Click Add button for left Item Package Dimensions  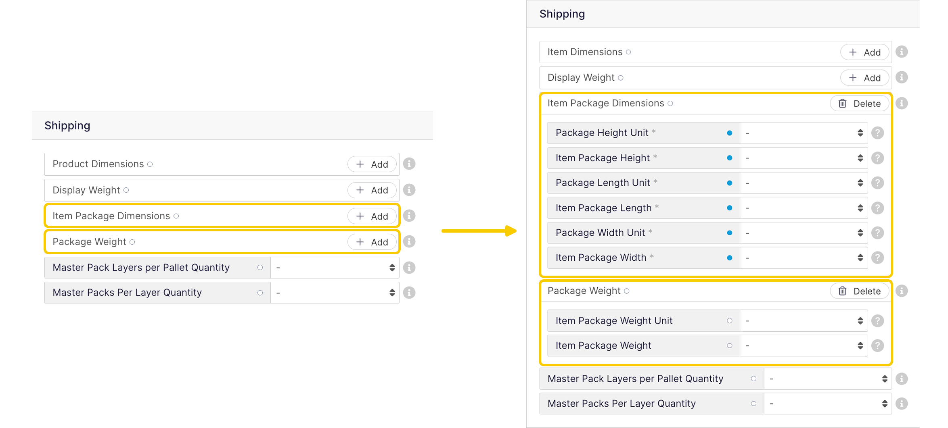click(x=372, y=216)
